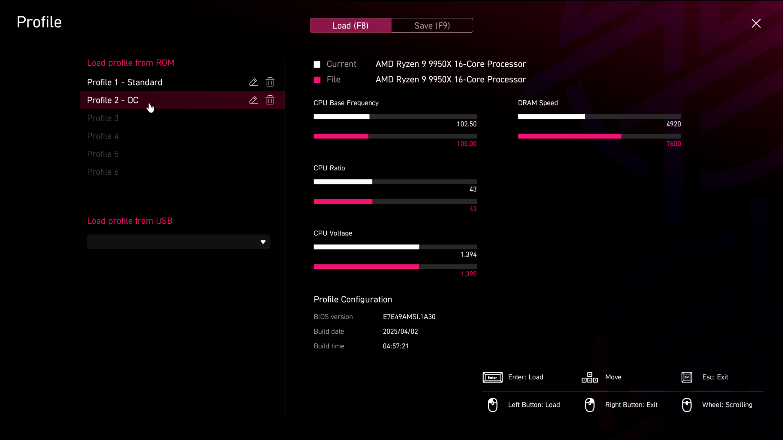Click the pink DRAM Speed 7600 bar
This screenshot has width=783, height=440.
coord(569,136)
